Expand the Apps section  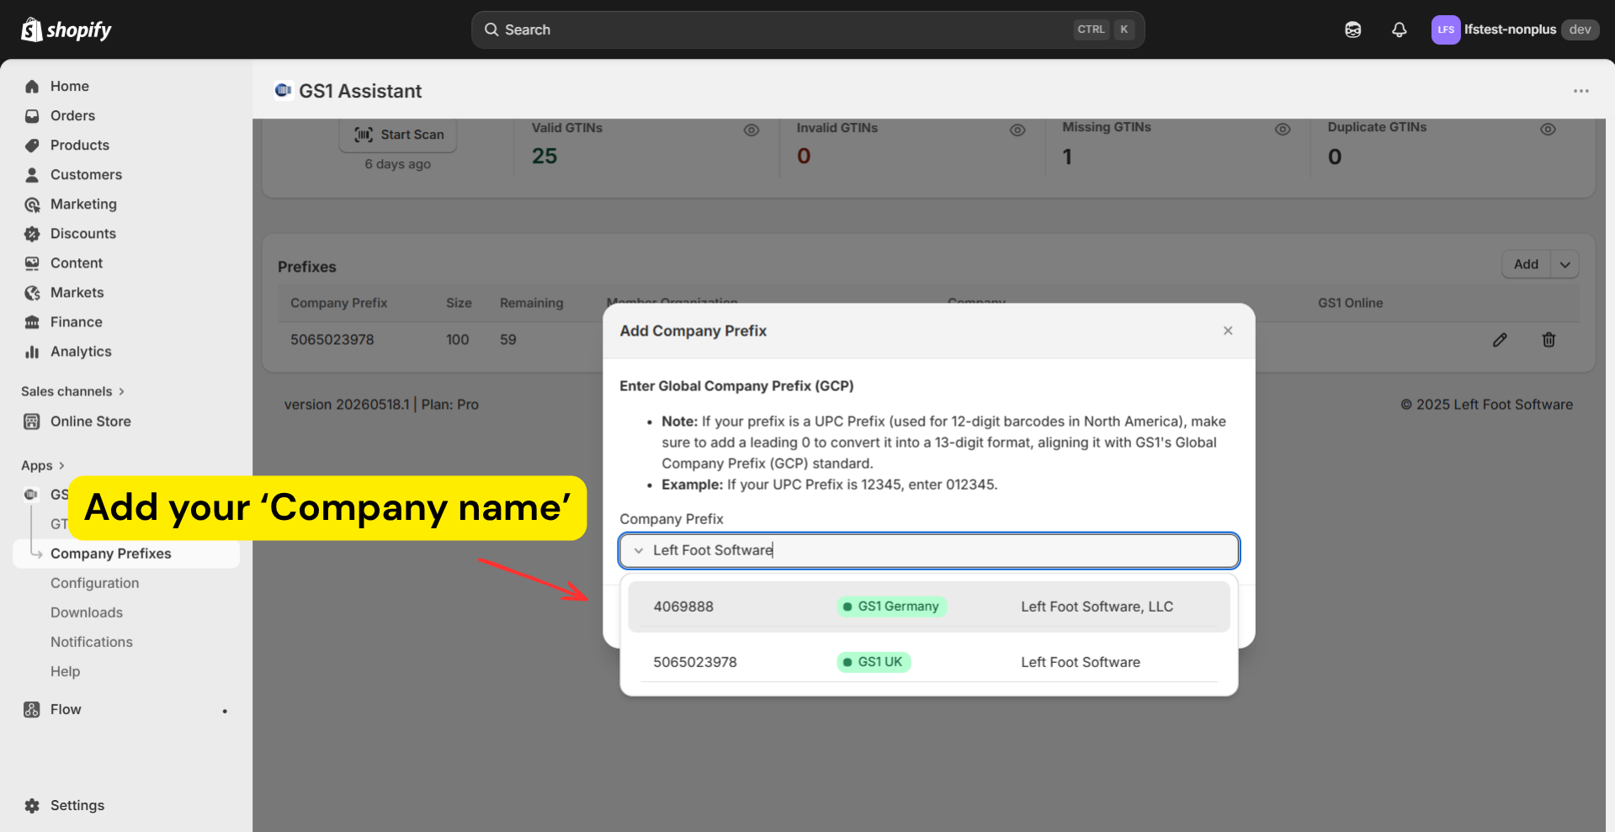click(42, 465)
